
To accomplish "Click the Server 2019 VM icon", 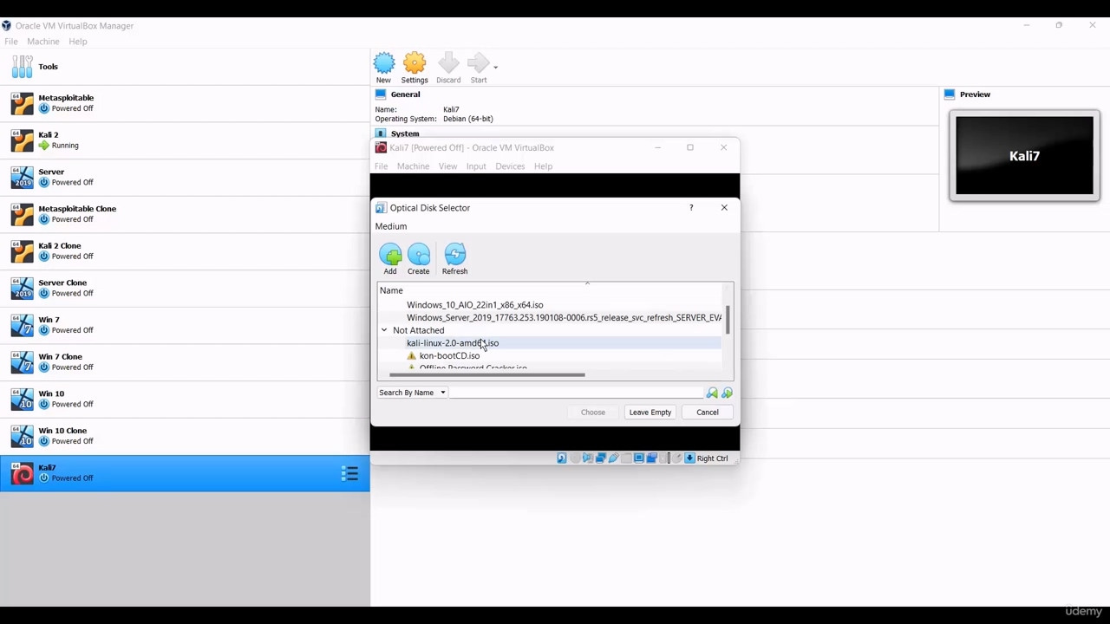I will [23, 177].
